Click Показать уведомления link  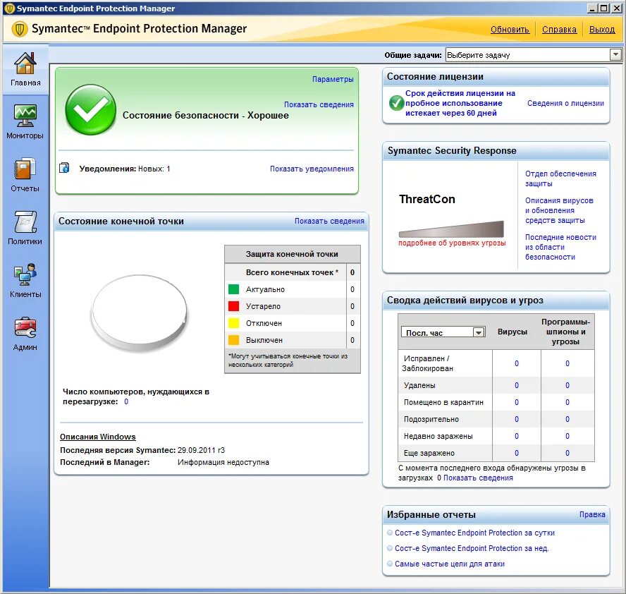(312, 169)
